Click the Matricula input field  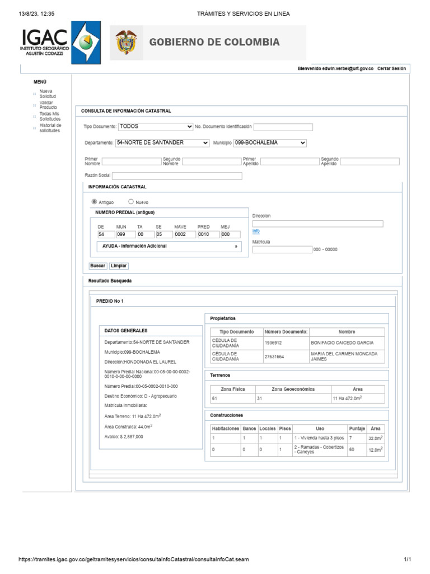[x=282, y=249]
